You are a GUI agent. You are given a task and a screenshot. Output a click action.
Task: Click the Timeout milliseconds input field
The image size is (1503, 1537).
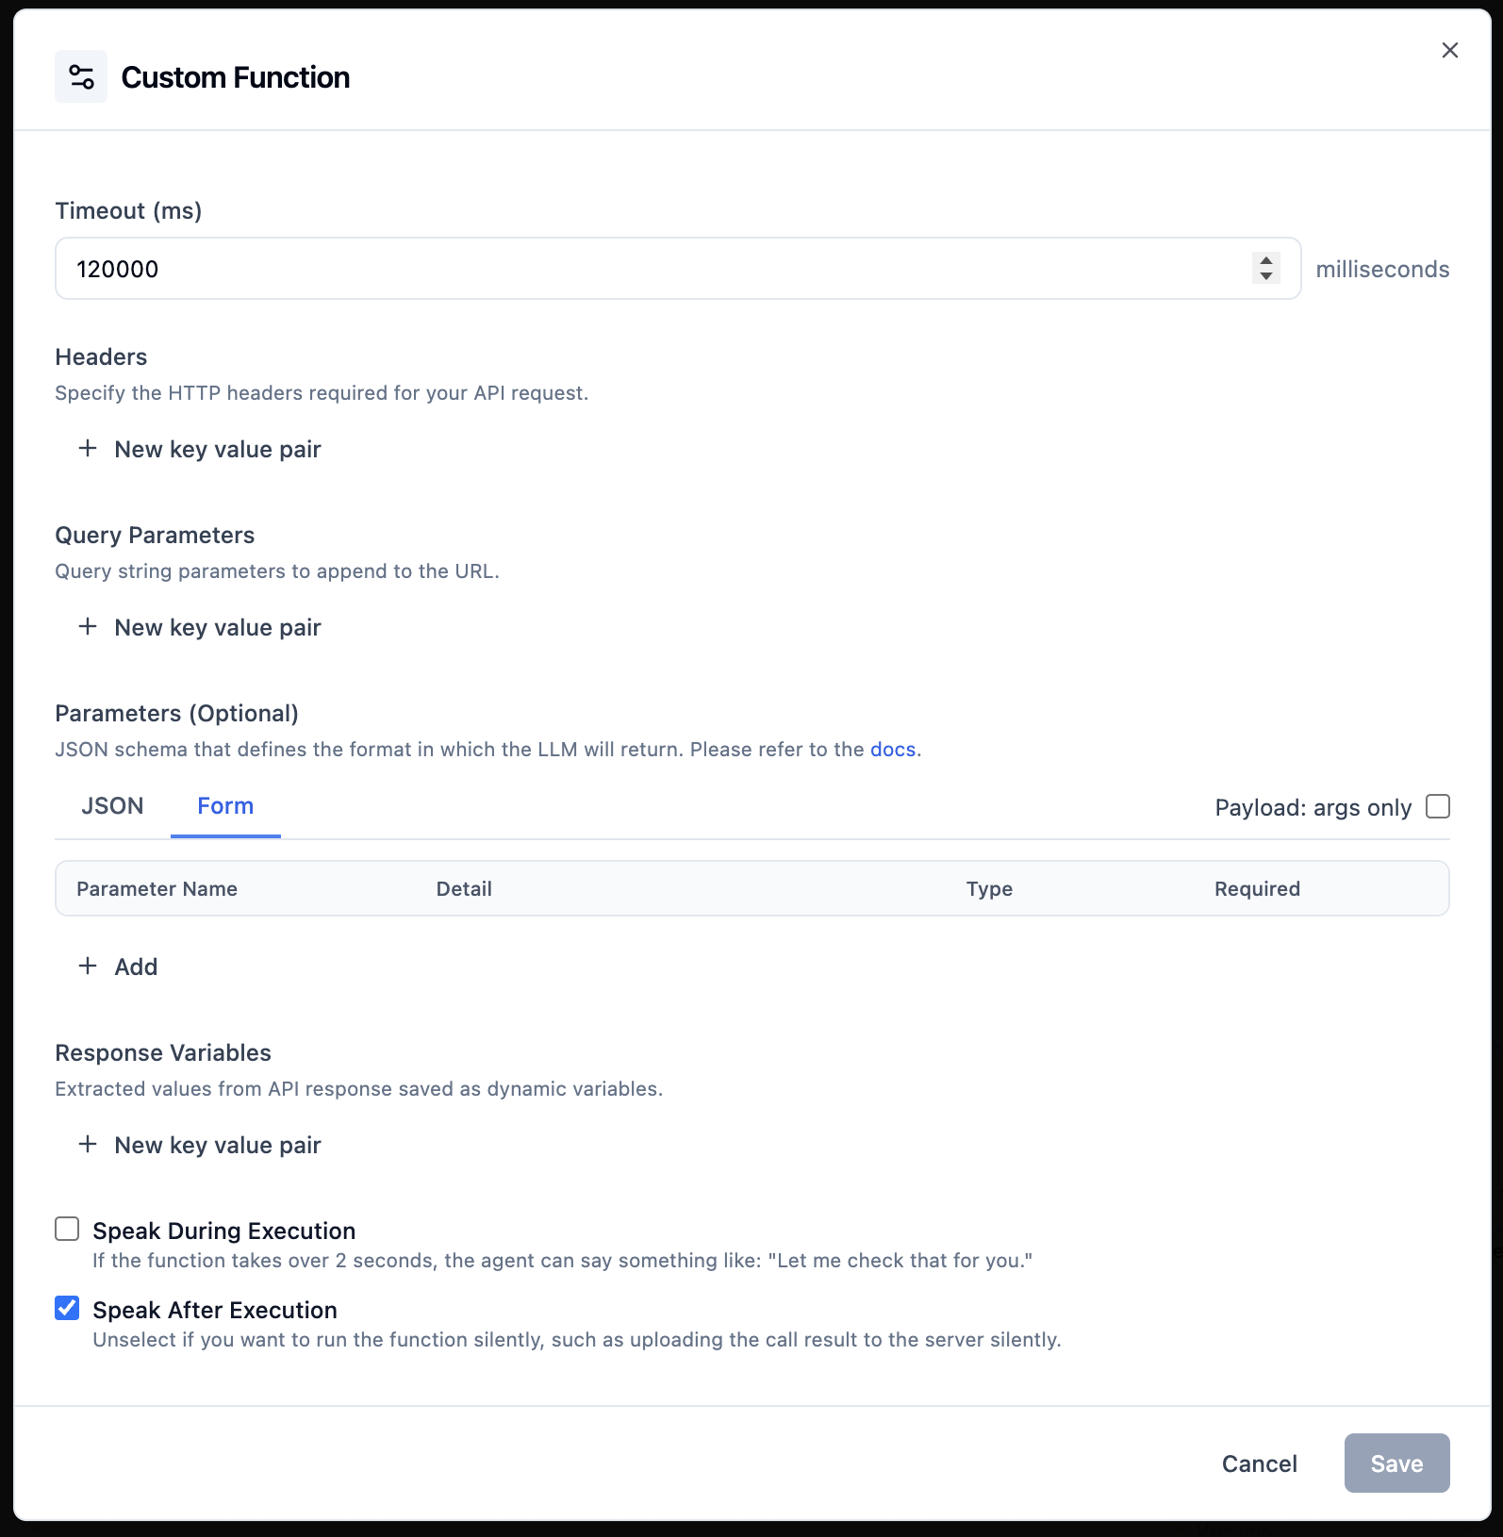click(x=651, y=269)
